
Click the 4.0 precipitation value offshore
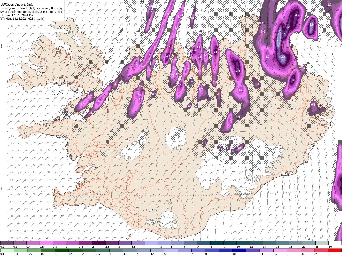coord(312,25)
